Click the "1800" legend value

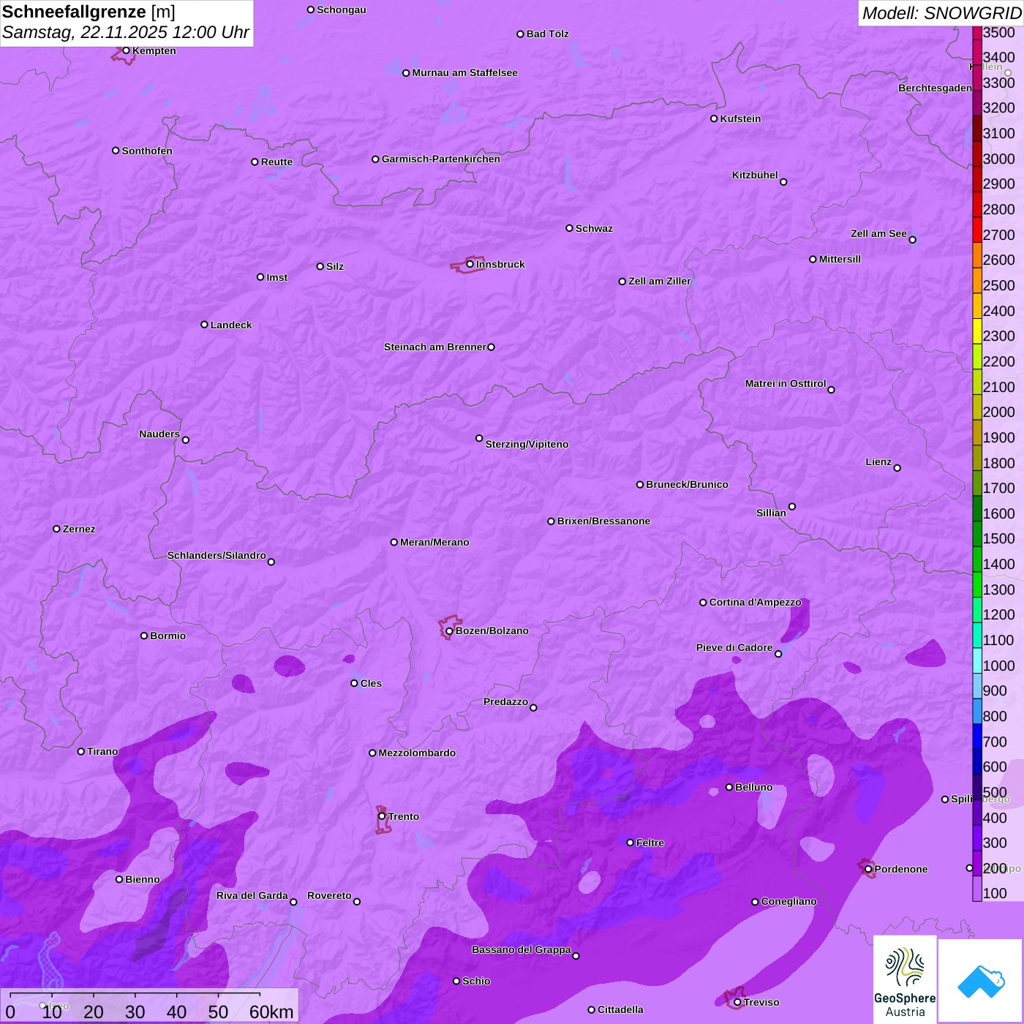999,463
